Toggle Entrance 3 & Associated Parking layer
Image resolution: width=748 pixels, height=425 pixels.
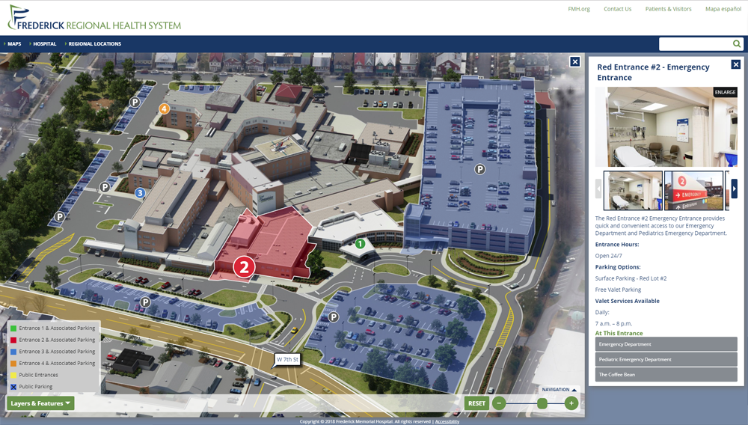(52, 352)
